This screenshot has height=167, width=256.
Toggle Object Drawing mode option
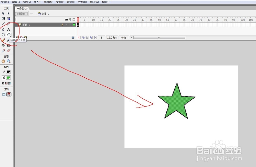tap(4, 94)
